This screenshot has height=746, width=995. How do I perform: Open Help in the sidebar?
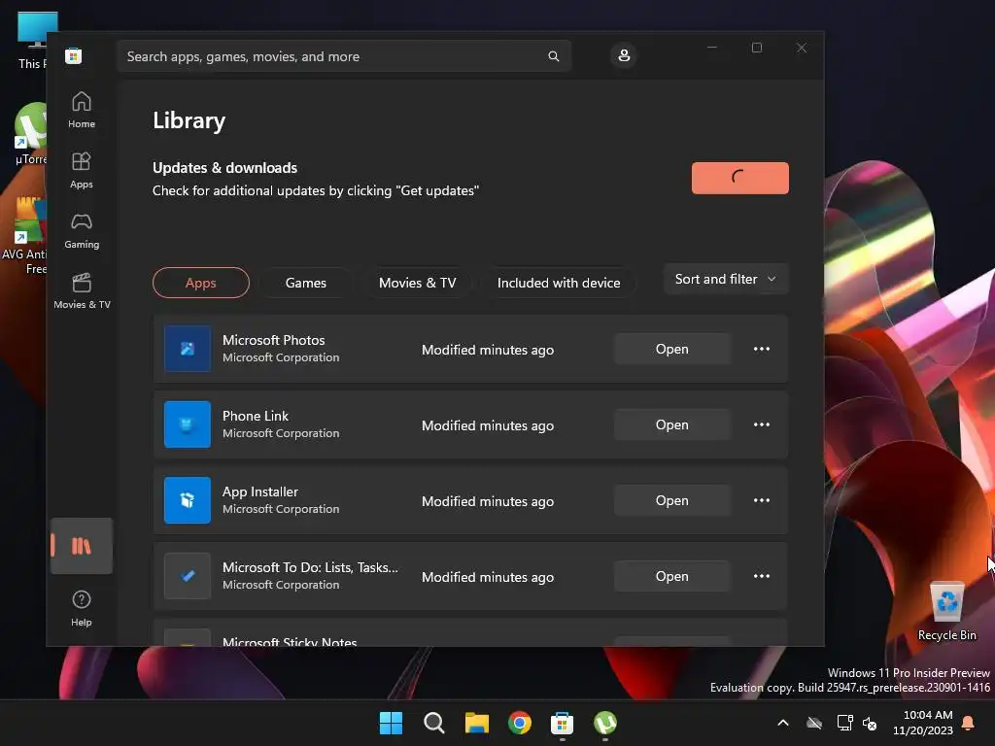[x=82, y=608]
